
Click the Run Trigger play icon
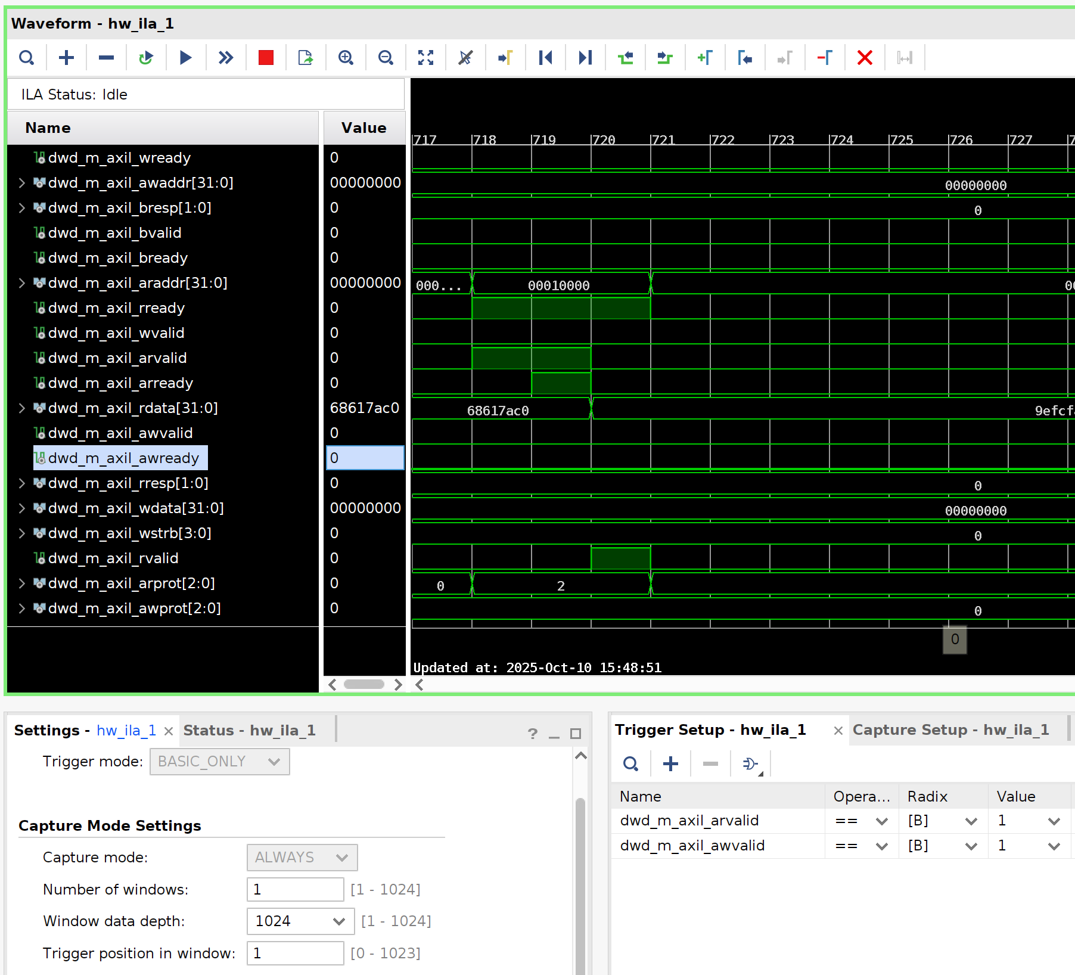(185, 58)
